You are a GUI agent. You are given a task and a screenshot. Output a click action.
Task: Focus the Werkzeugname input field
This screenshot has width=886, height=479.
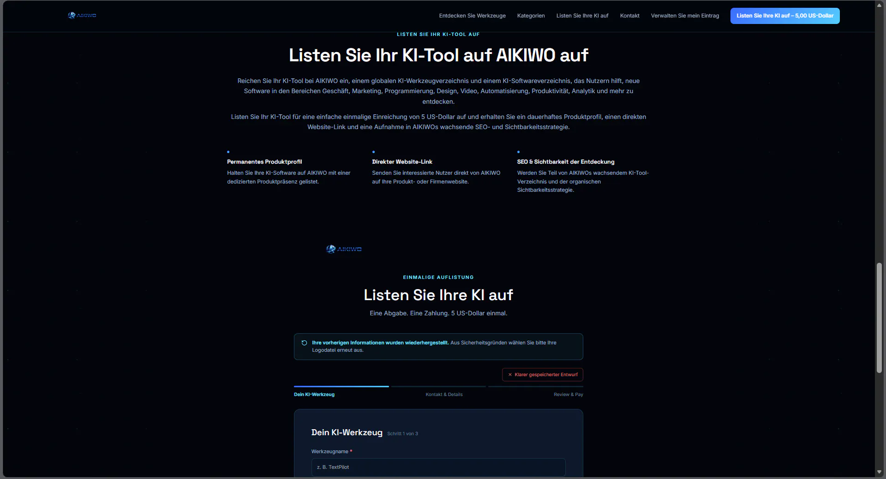point(438,467)
